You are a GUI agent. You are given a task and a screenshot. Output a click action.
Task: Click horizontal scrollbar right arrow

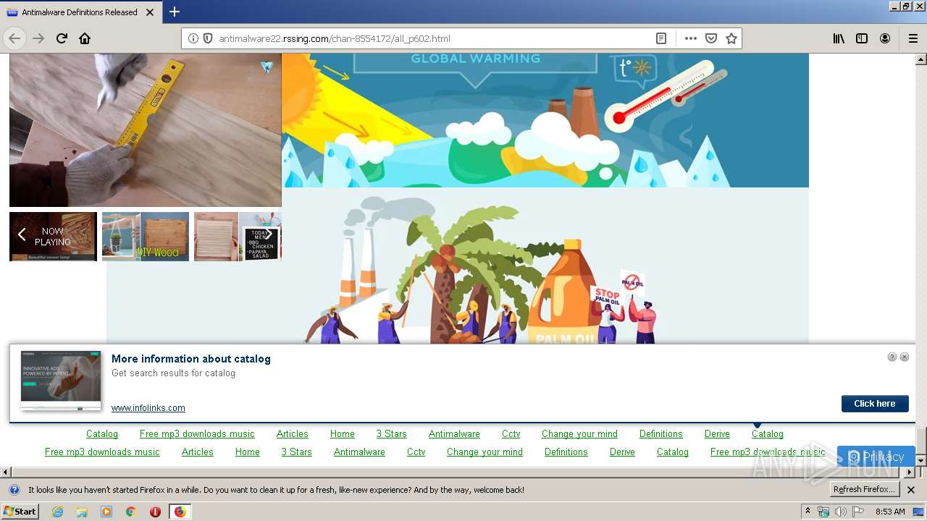click(910, 472)
